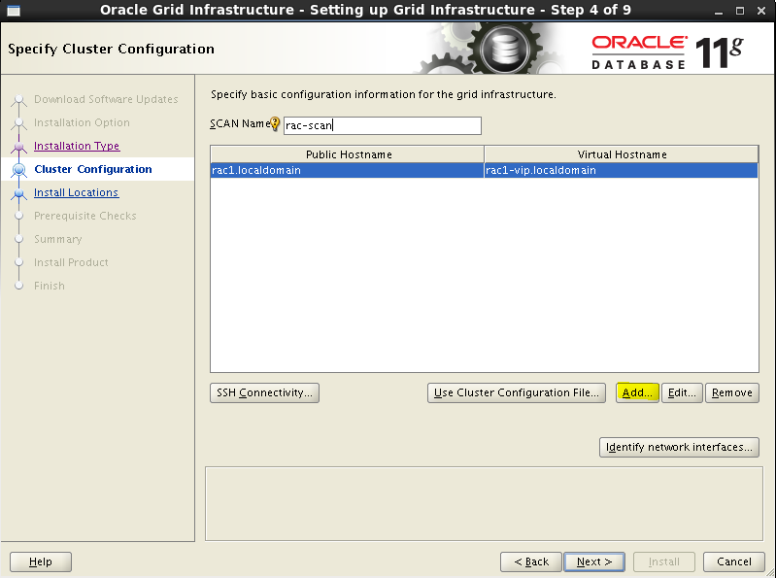Click Add to add a cluster node
Viewport: 776px width, 578px height.
(x=637, y=392)
